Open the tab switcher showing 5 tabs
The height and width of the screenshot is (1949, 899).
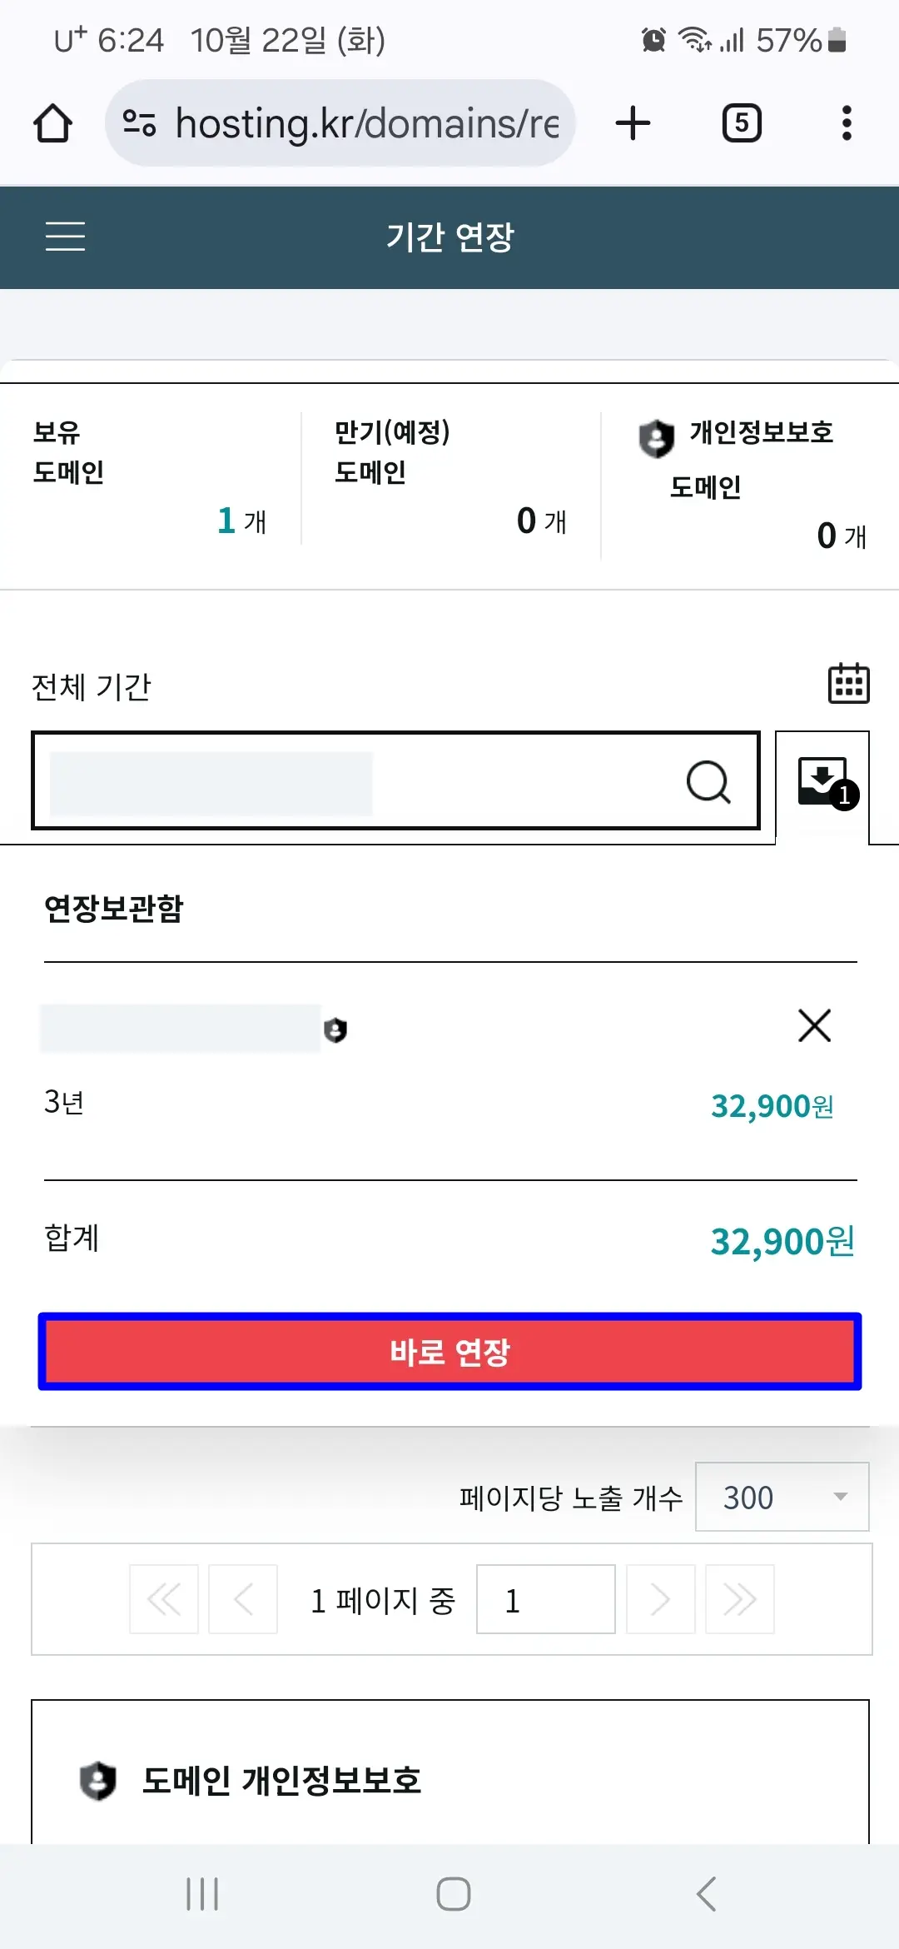741,122
